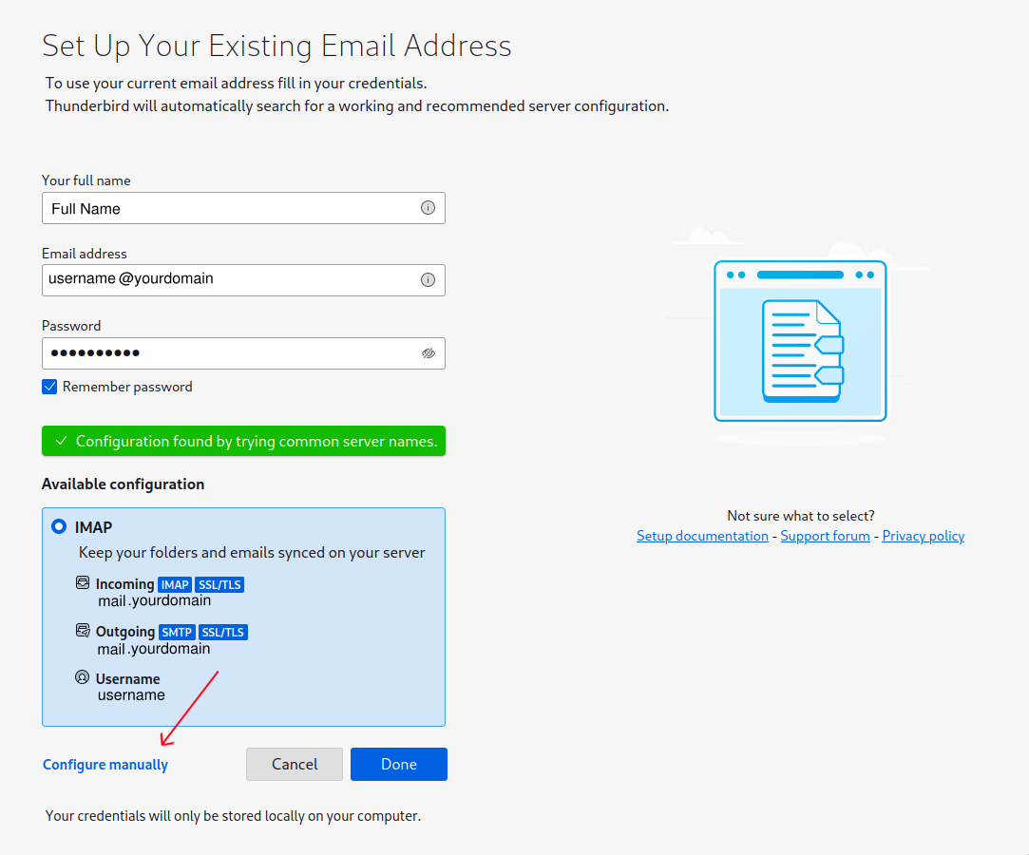Viewport: 1029px width, 855px height.
Task: Click the info icon in full name field
Action: tap(428, 208)
